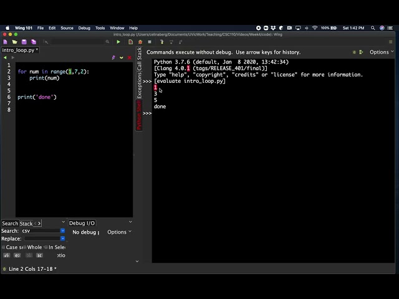This screenshot has width=399, height=299.
Task: Click the Previous search button
Action: coord(7,255)
